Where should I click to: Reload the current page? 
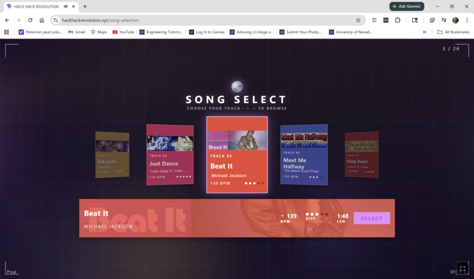(x=30, y=20)
